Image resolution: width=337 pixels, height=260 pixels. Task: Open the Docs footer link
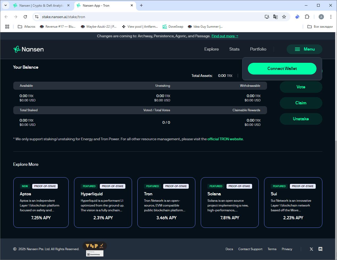(229, 249)
